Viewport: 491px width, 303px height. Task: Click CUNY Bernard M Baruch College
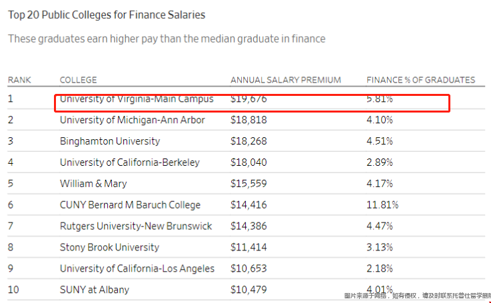[130, 205]
